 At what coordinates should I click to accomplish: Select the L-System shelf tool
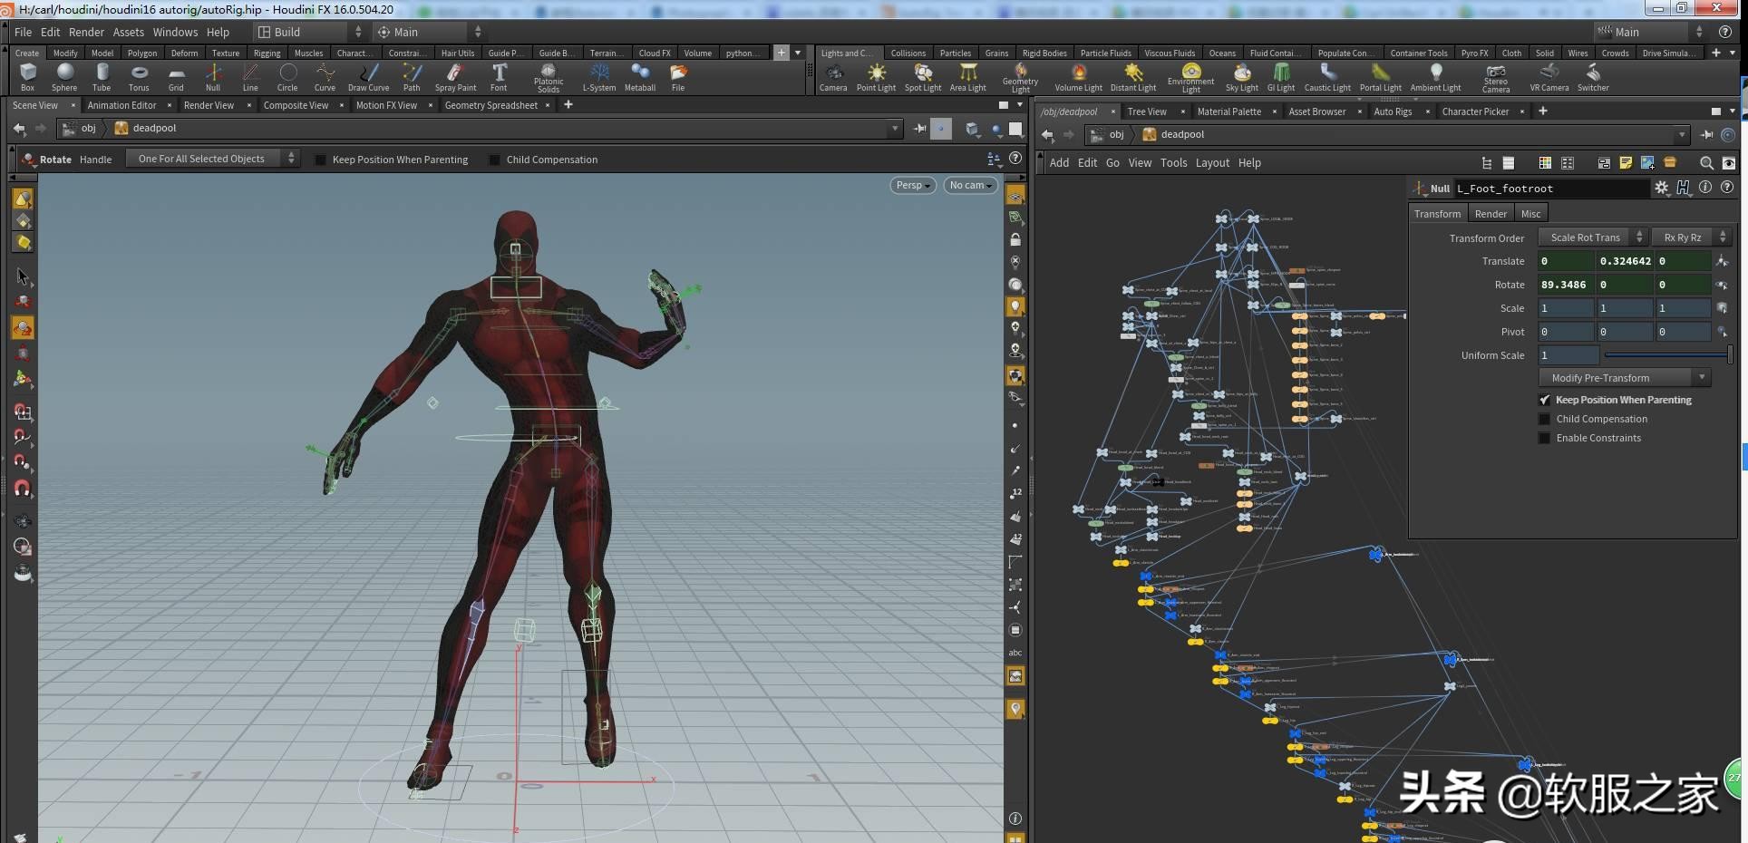coord(599,76)
